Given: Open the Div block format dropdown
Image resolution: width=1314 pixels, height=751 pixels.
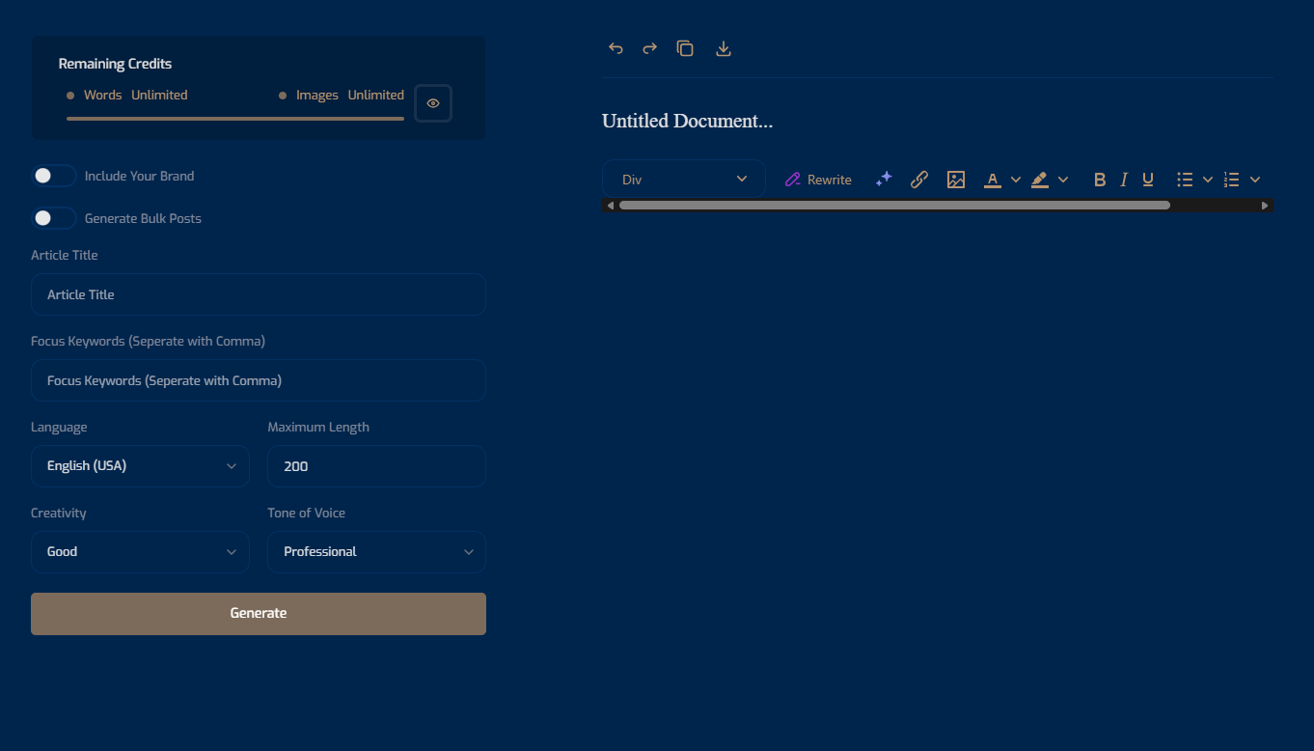Looking at the screenshot, I should 684,180.
